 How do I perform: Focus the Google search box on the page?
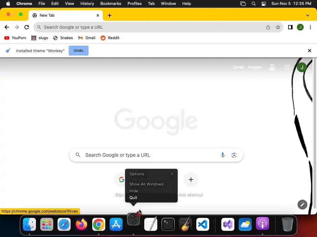(x=156, y=155)
